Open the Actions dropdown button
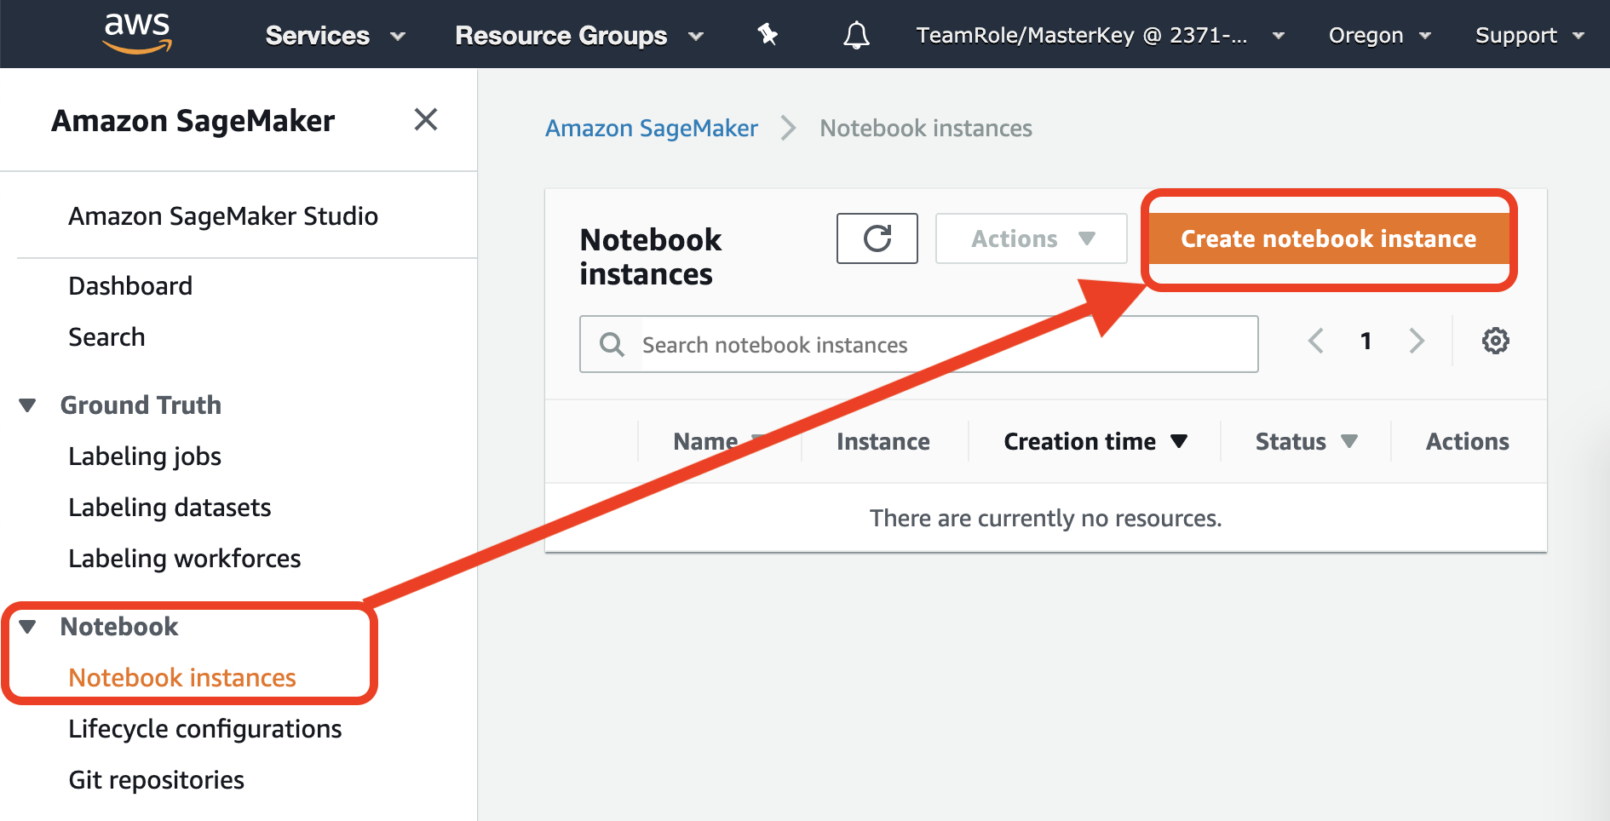The image size is (1610, 821). [x=1032, y=238]
